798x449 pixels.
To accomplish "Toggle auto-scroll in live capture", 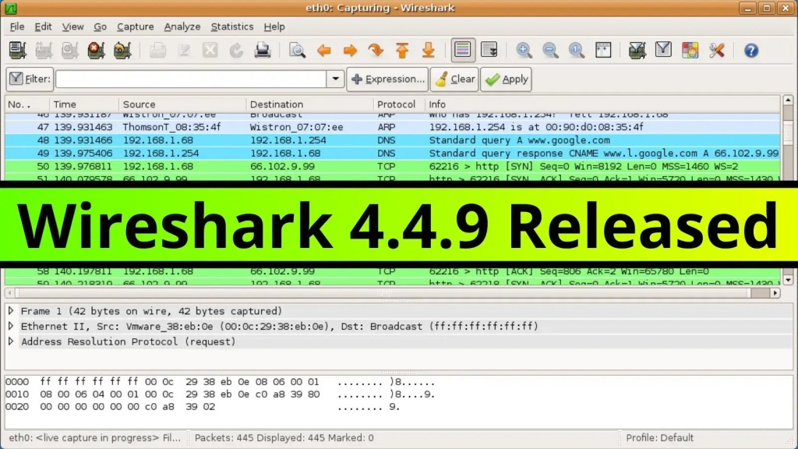I will tap(489, 50).
